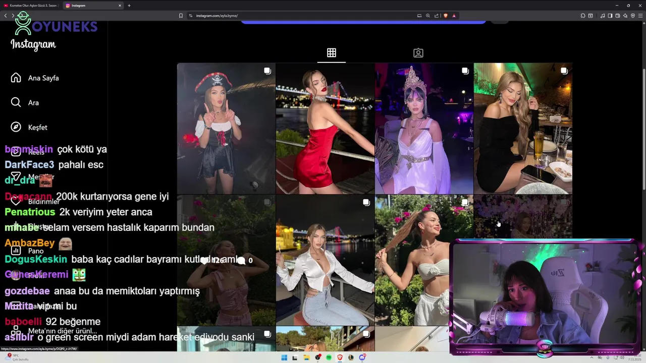This screenshot has width=646, height=363.
Task: Open black dress restaurant post
Action: point(523,128)
